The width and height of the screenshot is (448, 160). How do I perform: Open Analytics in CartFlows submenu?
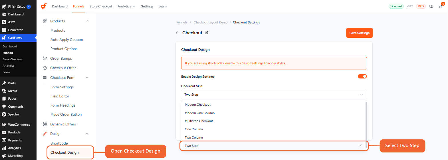coord(8,66)
